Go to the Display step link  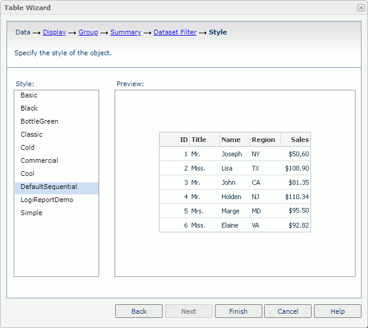pos(54,32)
